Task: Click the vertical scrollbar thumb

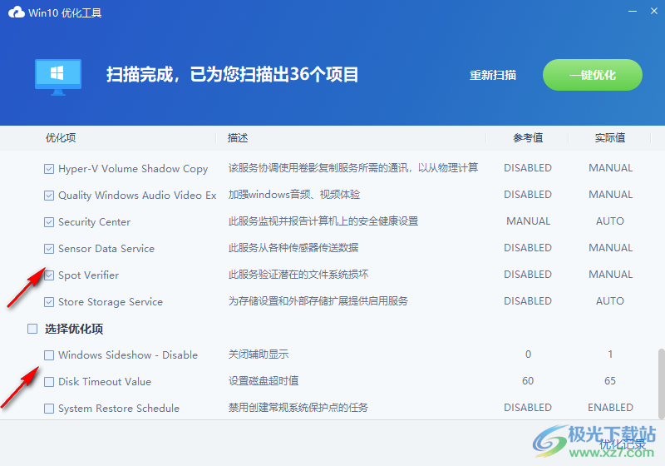Action: pyautogui.click(x=661, y=384)
